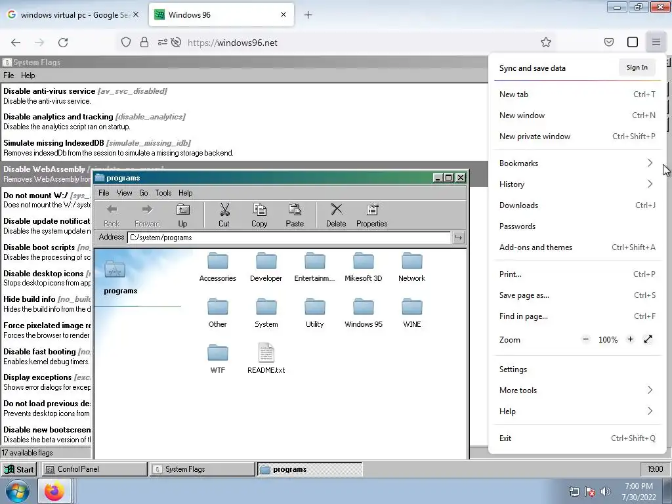Select New private window
This screenshot has width=672, height=504.
pos(576,136)
